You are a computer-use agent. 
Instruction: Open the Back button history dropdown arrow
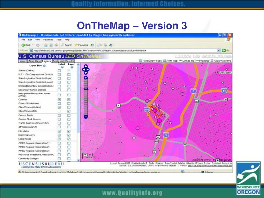coord(33,45)
